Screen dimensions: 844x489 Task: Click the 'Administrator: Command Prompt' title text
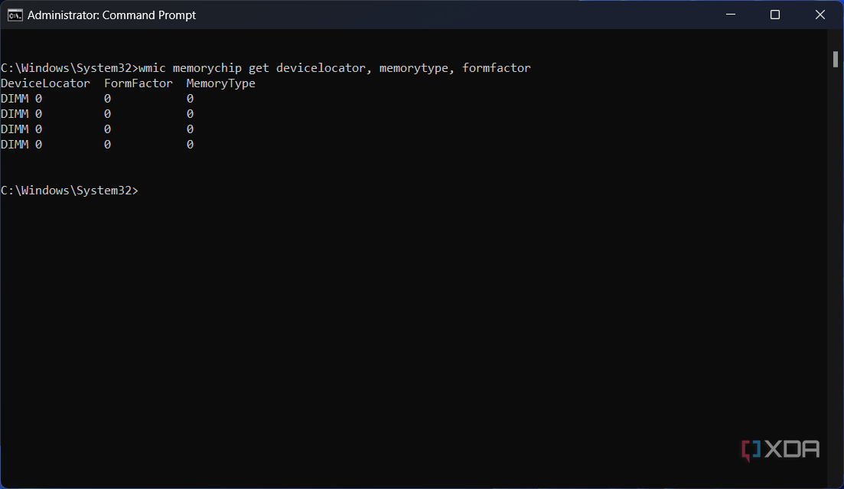click(x=112, y=15)
